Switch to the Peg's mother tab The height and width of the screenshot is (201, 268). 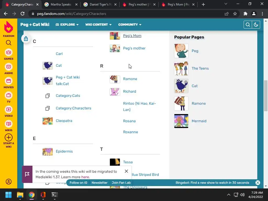tap(139, 4)
